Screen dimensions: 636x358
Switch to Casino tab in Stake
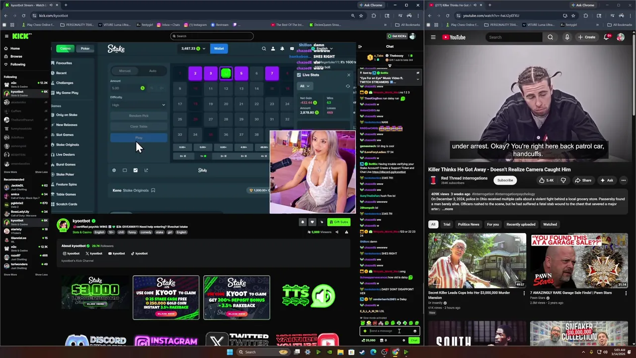coord(65,49)
